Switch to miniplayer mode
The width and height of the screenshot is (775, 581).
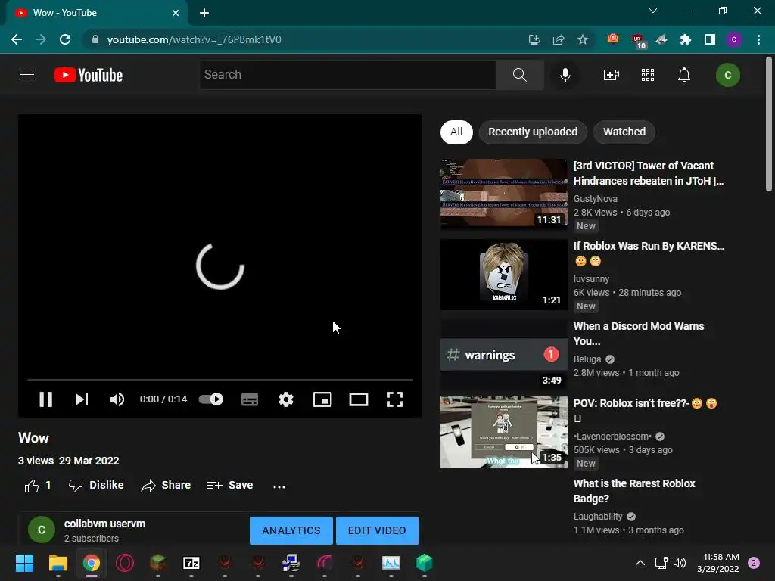point(322,399)
